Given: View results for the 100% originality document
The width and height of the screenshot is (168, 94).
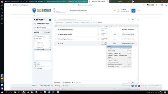Looking at the screenshot, I should (x=128, y=34).
